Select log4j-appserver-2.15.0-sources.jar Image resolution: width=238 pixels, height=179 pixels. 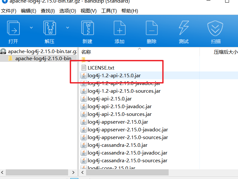[x=128, y=137]
